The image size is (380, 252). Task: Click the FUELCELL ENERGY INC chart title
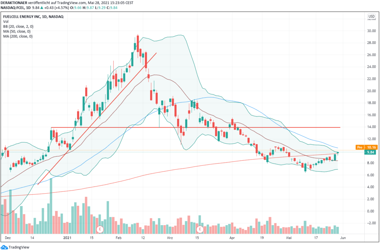coord(33,17)
